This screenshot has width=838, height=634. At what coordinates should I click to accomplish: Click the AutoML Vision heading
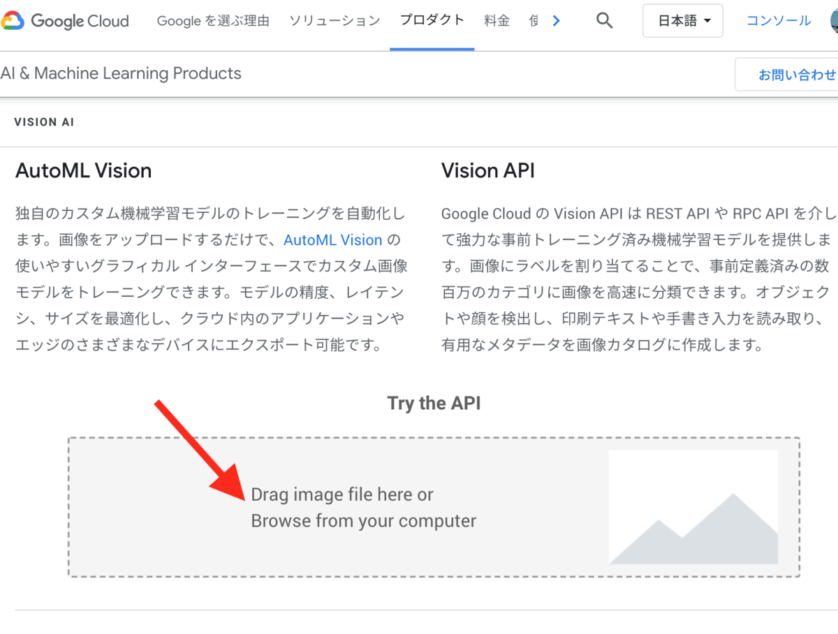pyautogui.click(x=83, y=170)
